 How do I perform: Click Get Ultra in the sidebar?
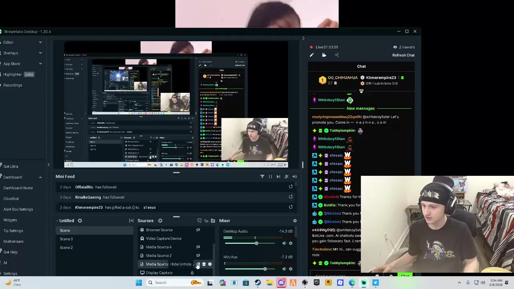10,167
